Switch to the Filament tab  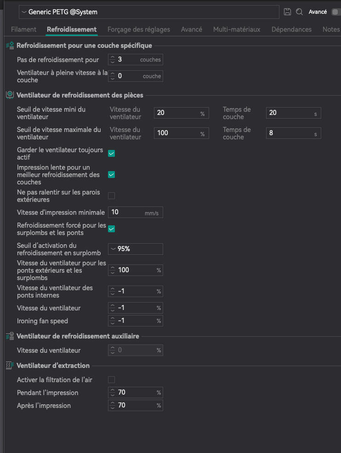[x=23, y=29]
